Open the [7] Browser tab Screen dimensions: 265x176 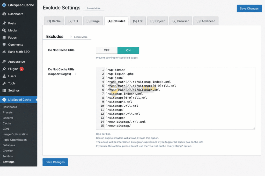[180, 21]
